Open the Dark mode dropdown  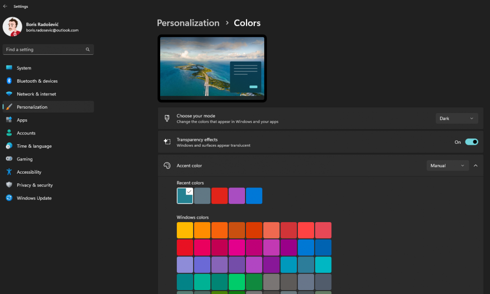tap(457, 118)
